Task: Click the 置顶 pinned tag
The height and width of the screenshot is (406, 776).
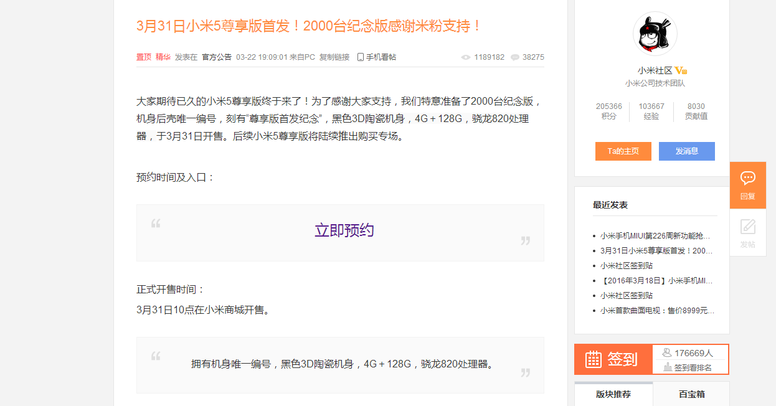Action: point(144,57)
